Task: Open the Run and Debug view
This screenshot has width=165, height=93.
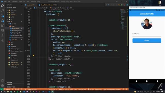Action: [2, 21]
